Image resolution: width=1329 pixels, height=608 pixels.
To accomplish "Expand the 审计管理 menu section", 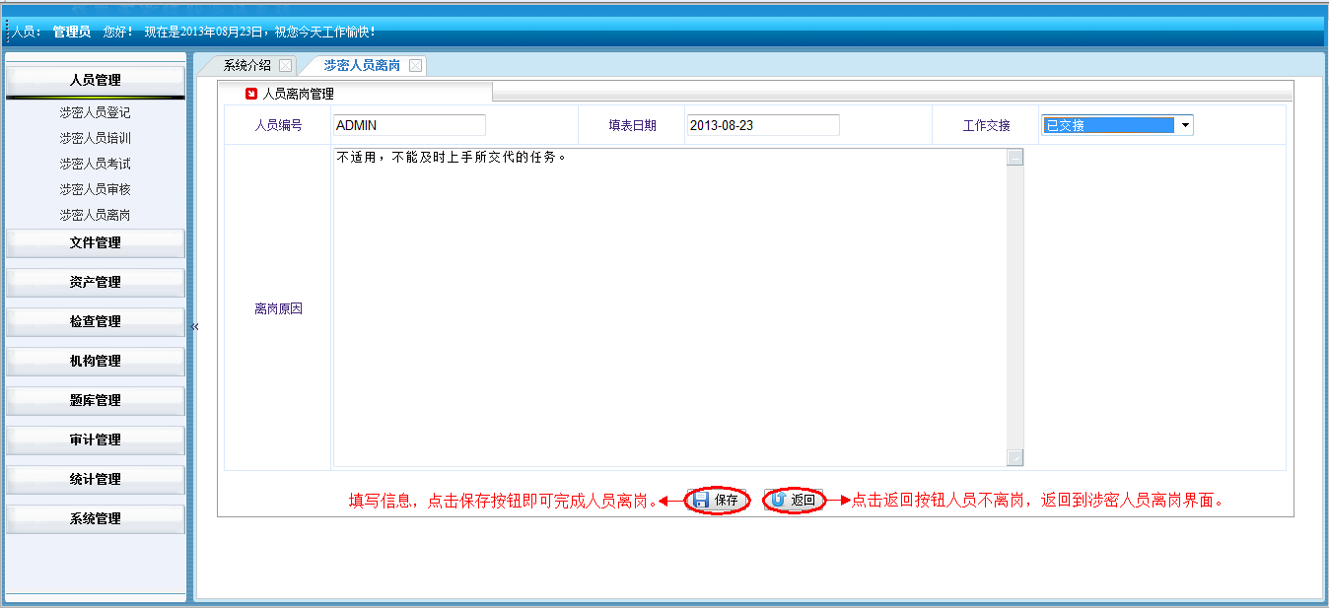I will pyautogui.click(x=95, y=439).
